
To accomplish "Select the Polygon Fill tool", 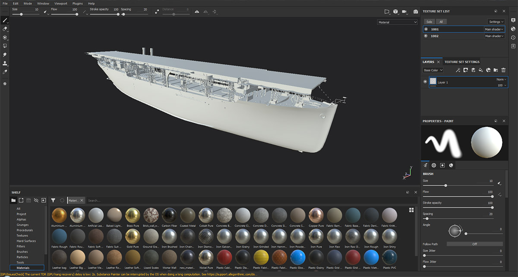I will coord(5,46).
